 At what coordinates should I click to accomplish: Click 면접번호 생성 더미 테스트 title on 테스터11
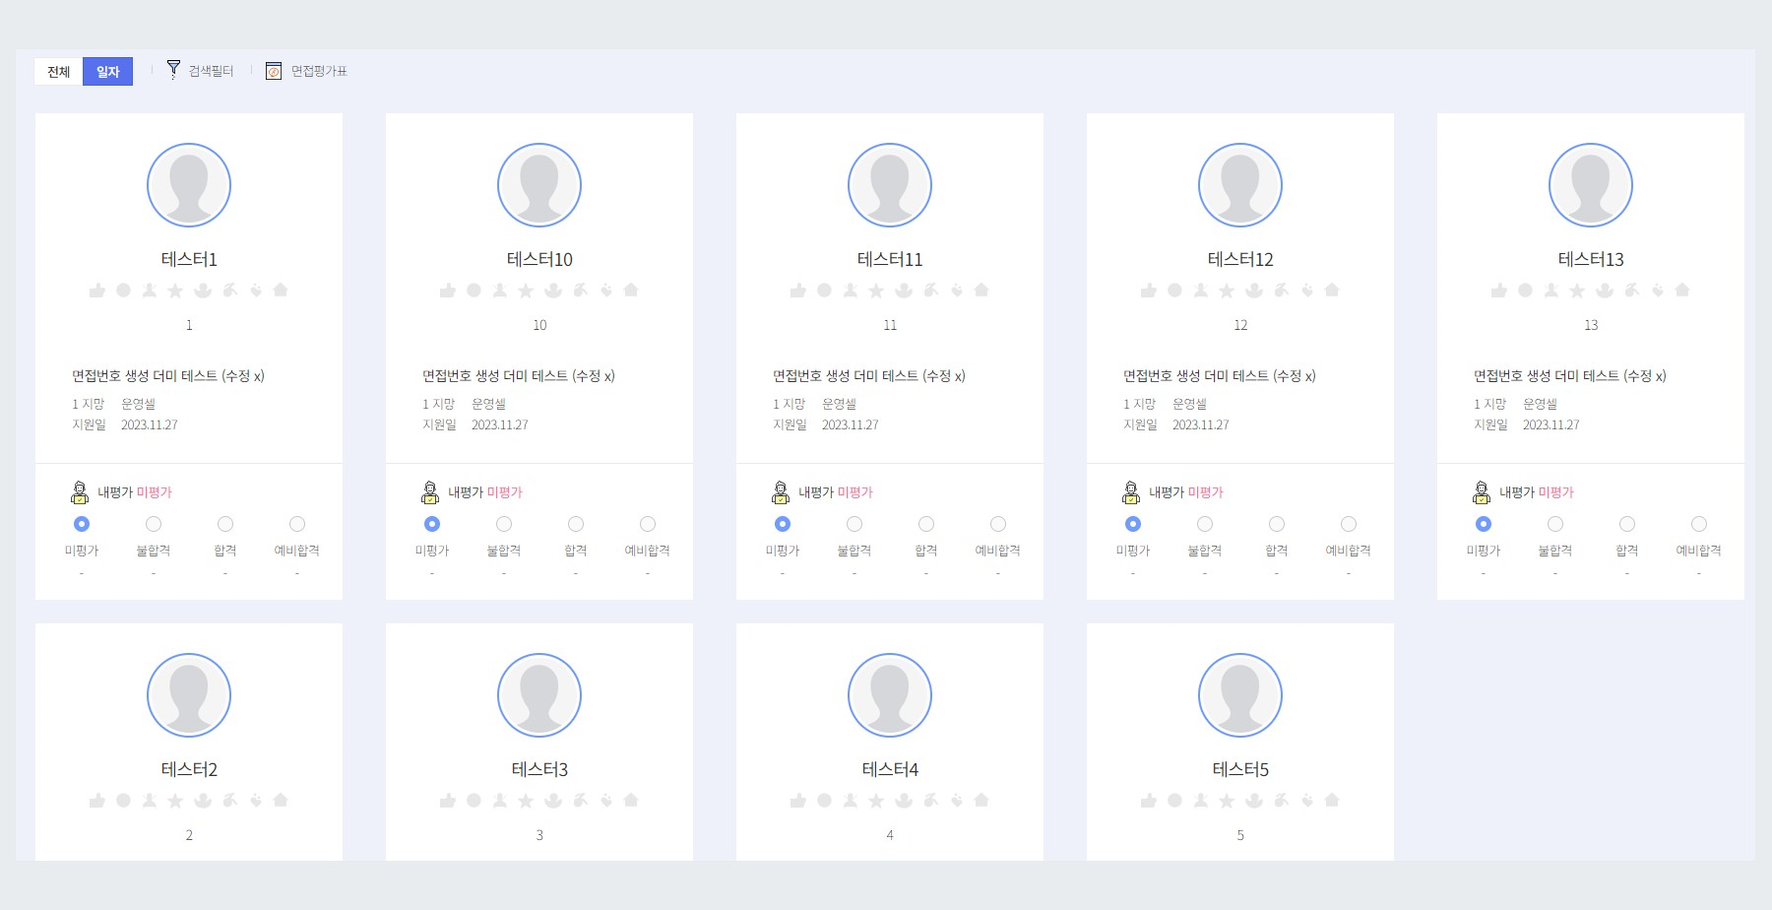point(869,375)
